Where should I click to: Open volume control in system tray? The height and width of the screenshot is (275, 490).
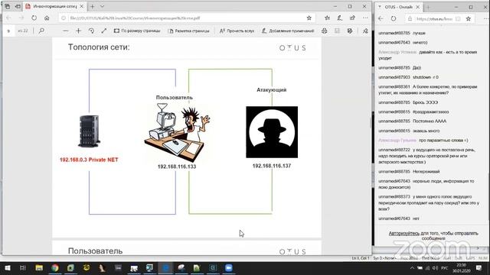click(436, 268)
